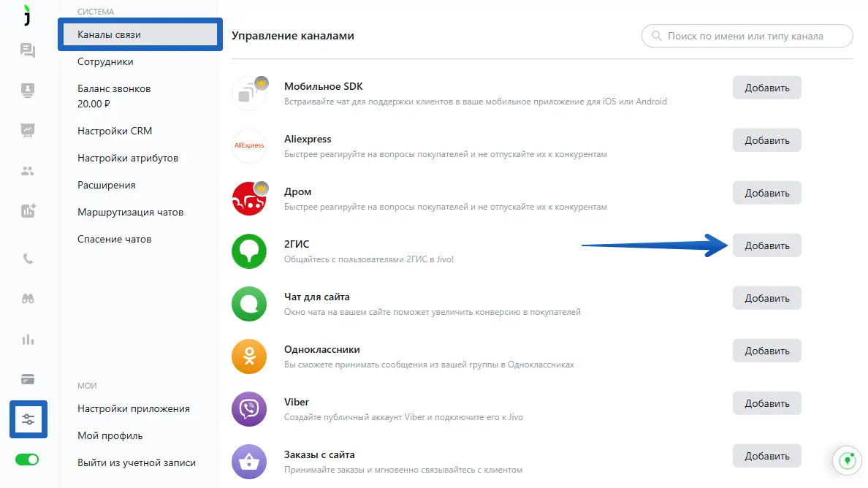Open the phone calls sidebar icon
The image size is (868, 488).
coord(28,259)
